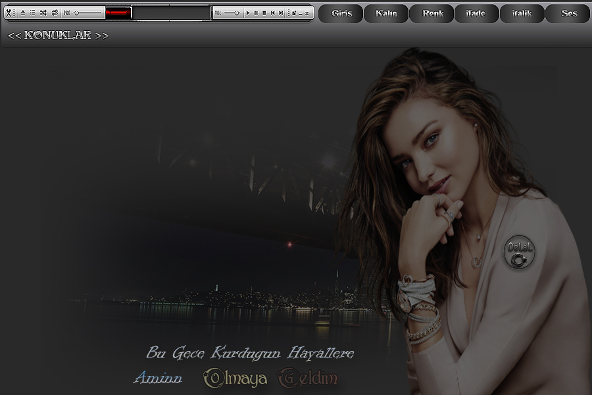Adjust the VOL volume slider

tap(232, 13)
